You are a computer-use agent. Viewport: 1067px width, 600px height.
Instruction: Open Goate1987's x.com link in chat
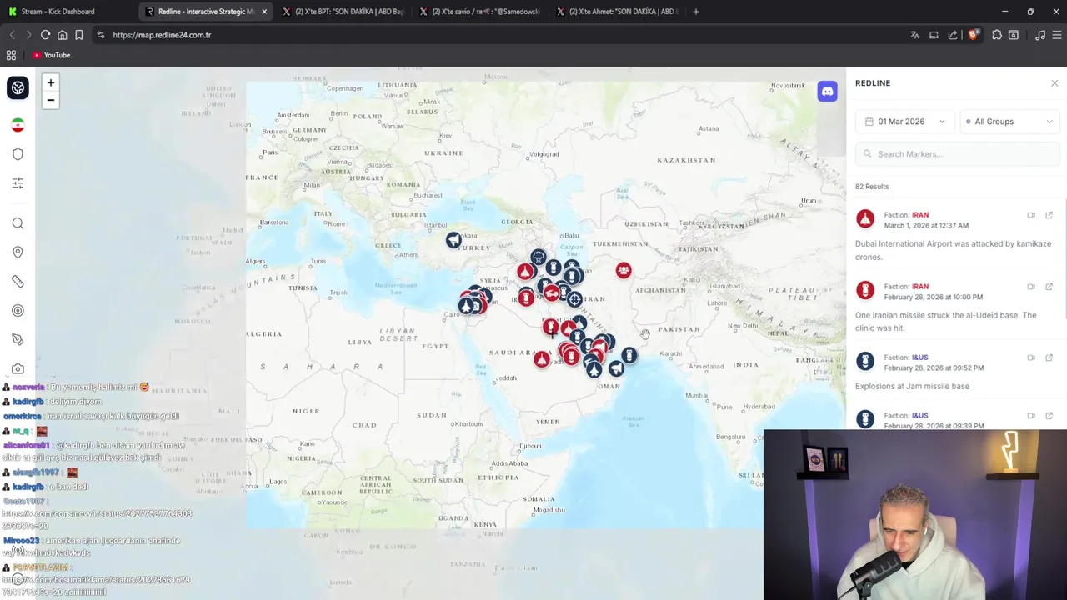(x=97, y=519)
